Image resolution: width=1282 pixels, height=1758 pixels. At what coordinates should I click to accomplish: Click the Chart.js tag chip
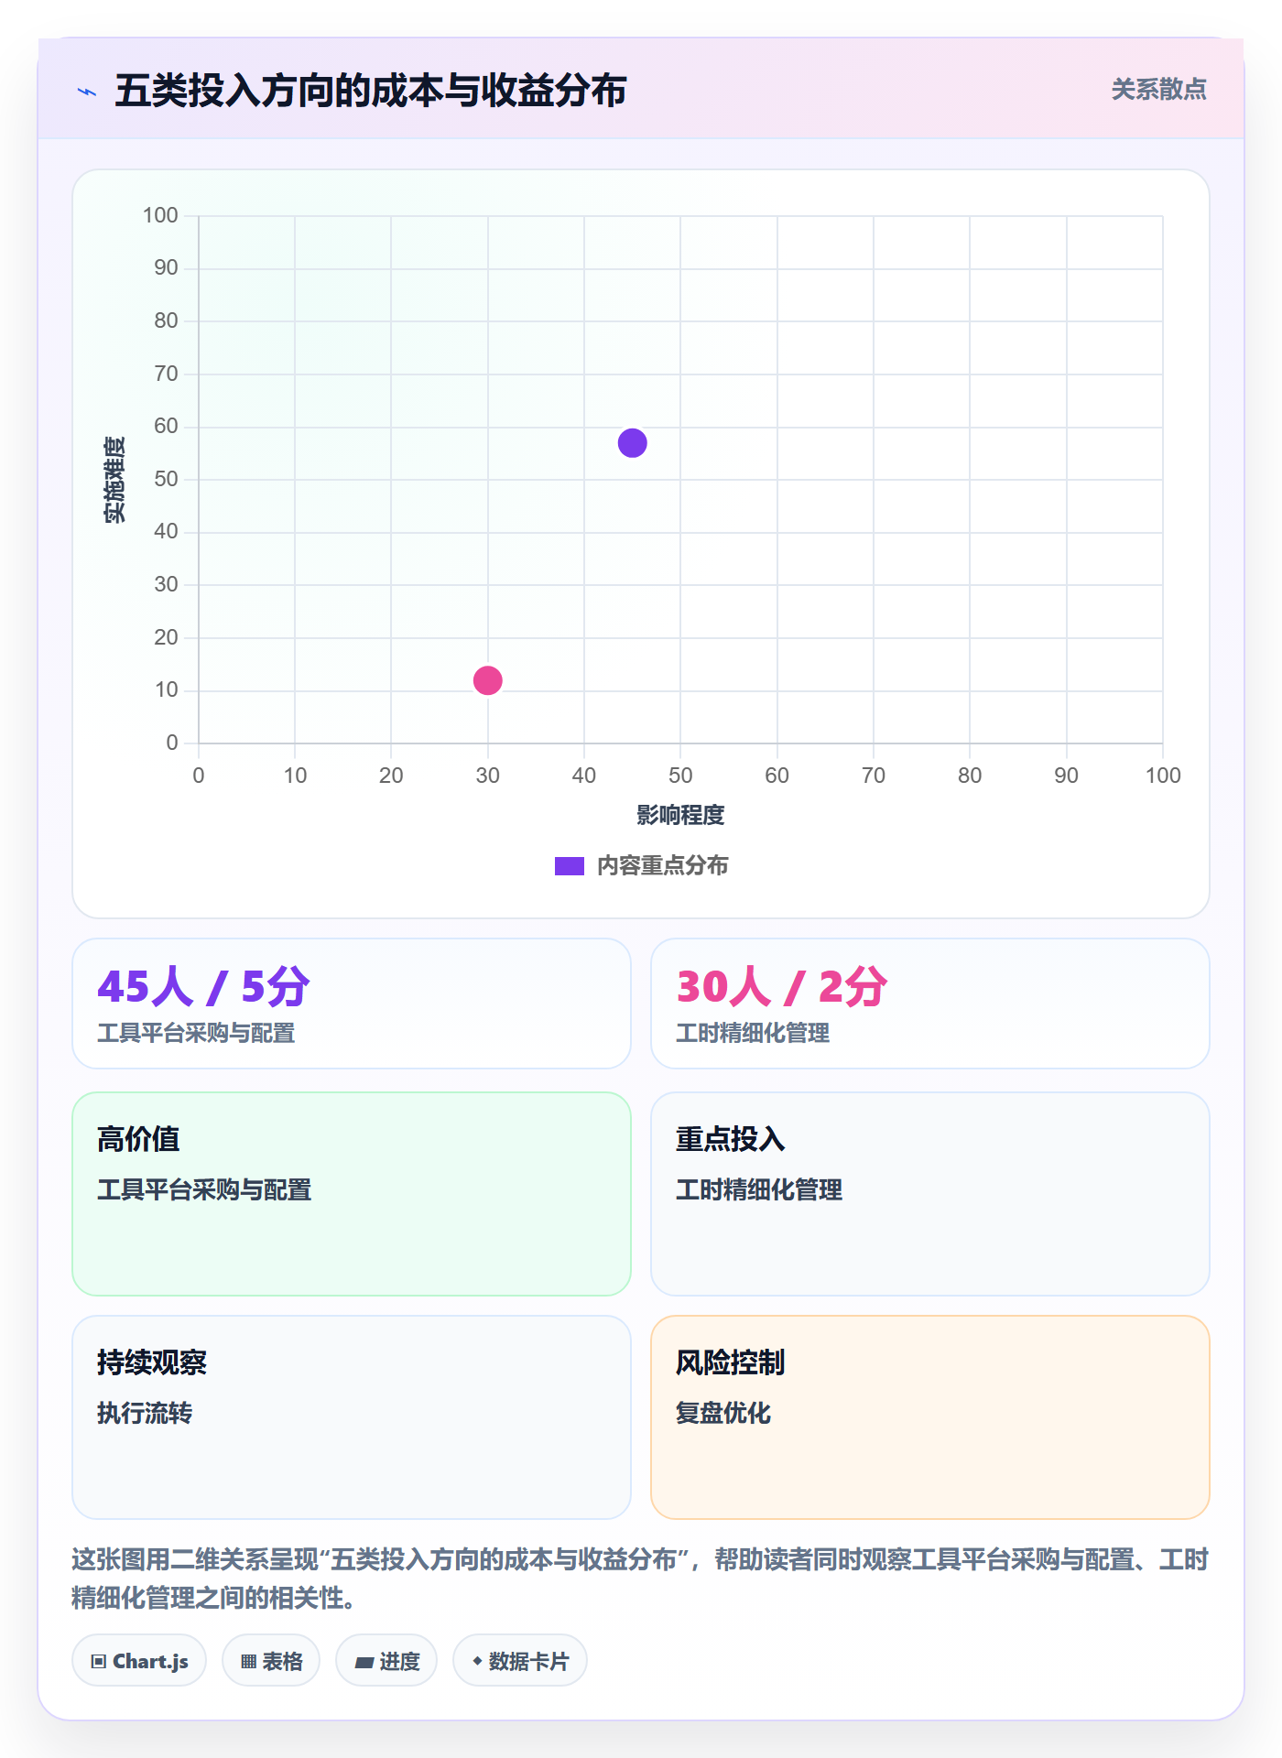139,1661
